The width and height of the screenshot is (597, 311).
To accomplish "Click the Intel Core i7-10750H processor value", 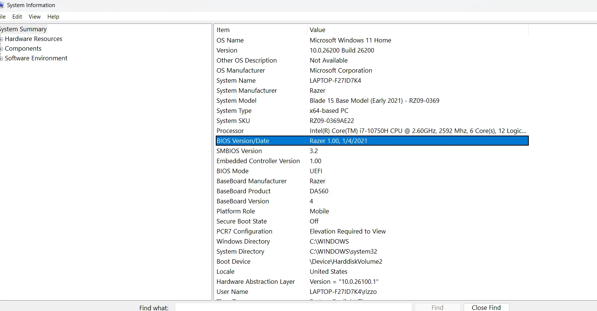I will pyautogui.click(x=418, y=131).
